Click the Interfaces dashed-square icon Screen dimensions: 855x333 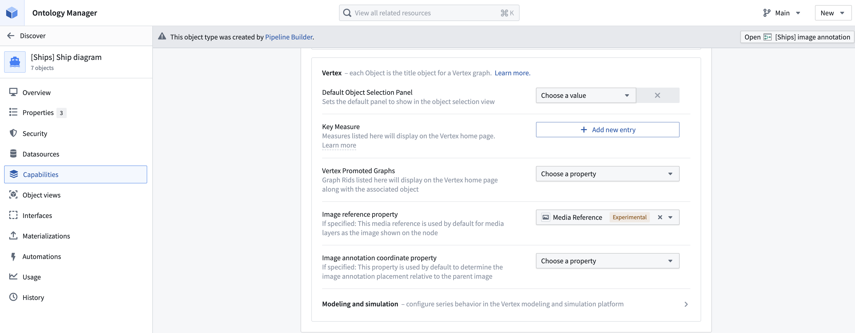[x=13, y=215]
